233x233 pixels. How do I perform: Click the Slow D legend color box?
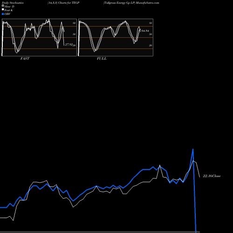pos(3,6)
